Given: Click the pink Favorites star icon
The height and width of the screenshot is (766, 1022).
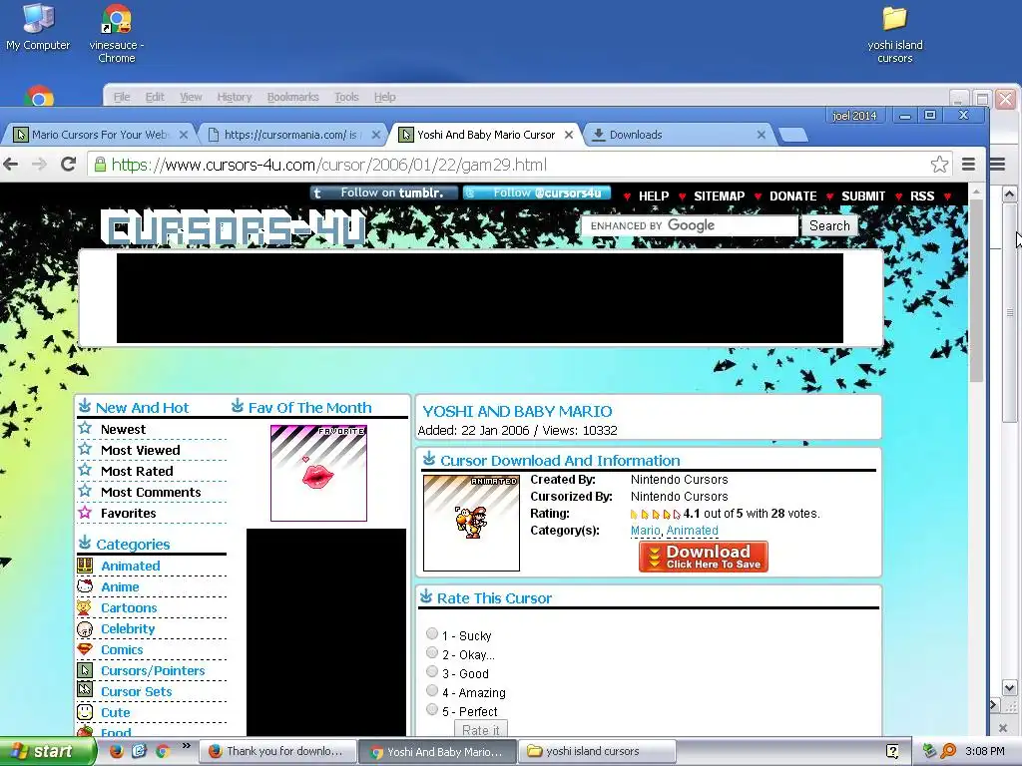Looking at the screenshot, I should coord(85,513).
